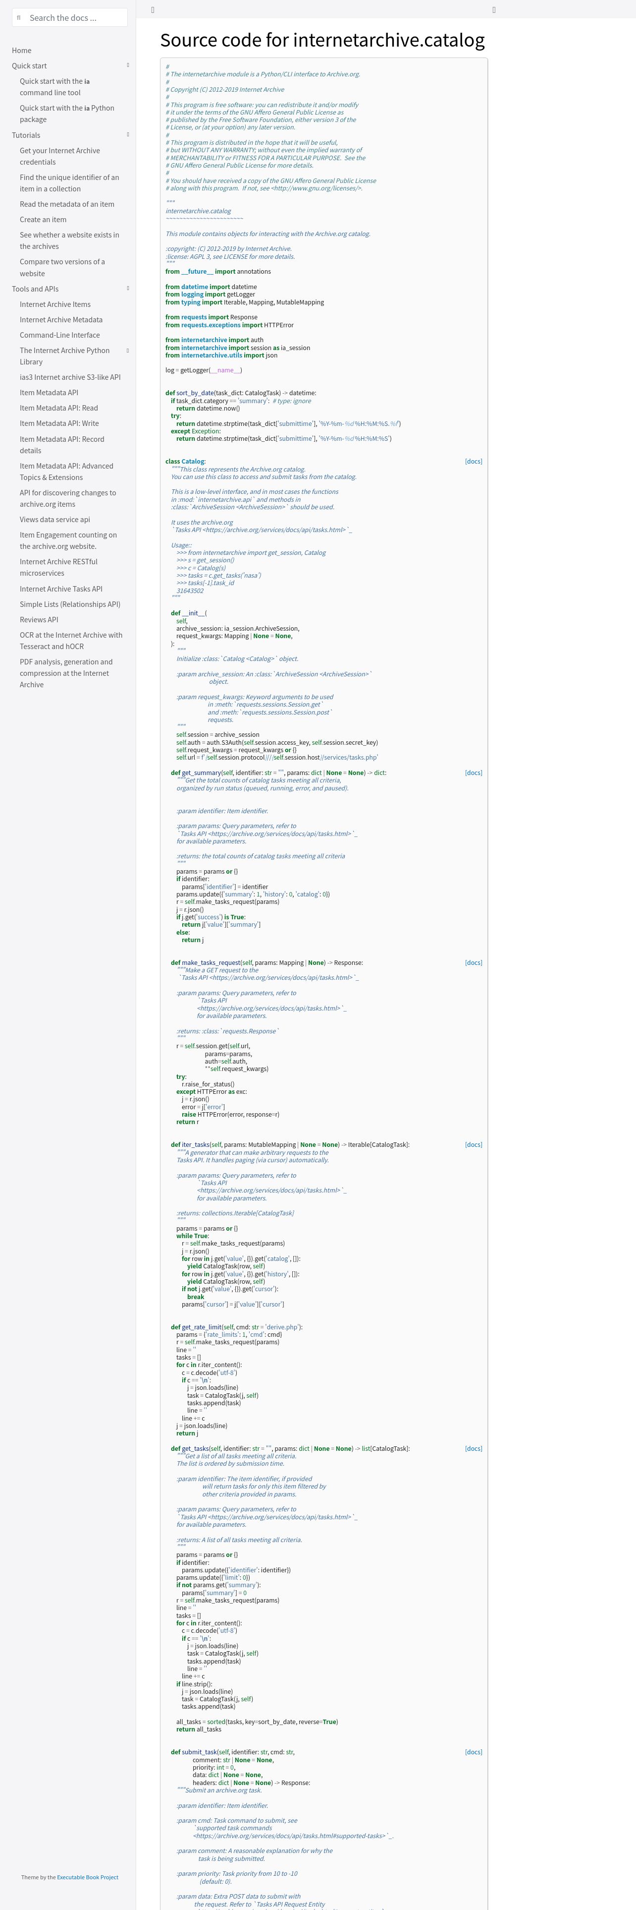Expand The Internet Archive Python Library arrow
Image resolution: width=636 pixels, height=1910 pixels.
coord(128,351)
